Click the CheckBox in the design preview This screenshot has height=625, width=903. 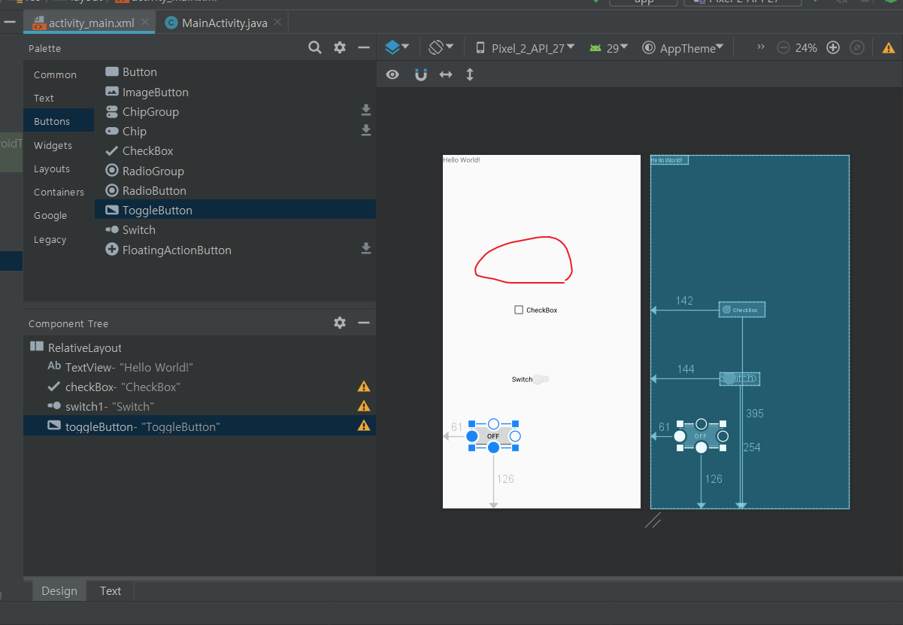[535, 310]
